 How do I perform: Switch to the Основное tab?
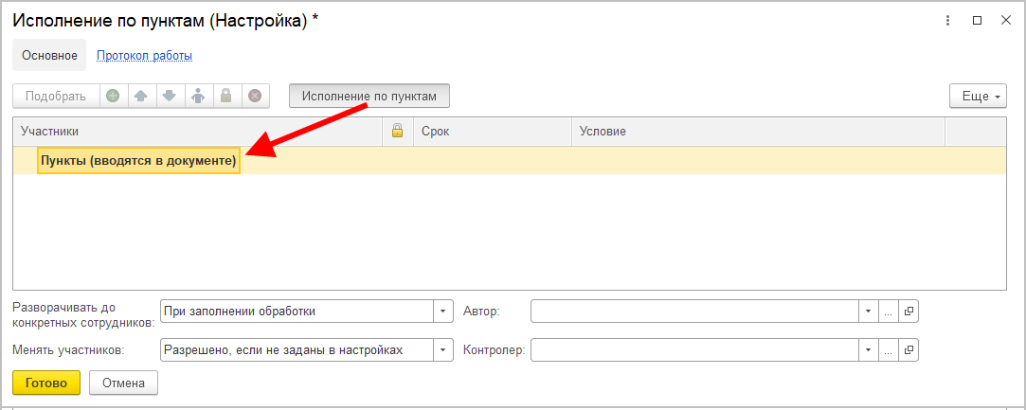(49, 56)
